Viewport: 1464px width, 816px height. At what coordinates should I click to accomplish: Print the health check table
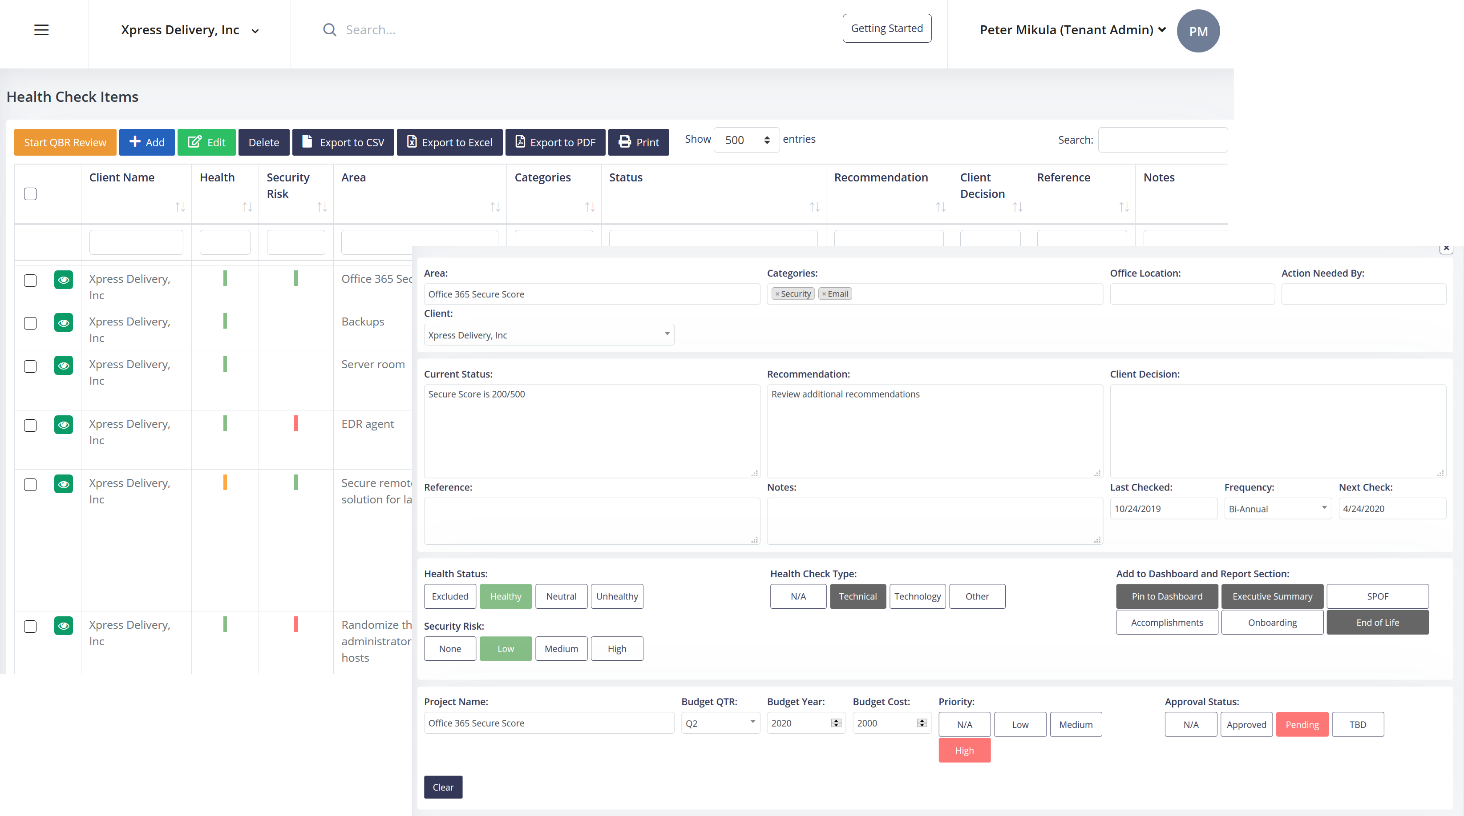[638, 142]
